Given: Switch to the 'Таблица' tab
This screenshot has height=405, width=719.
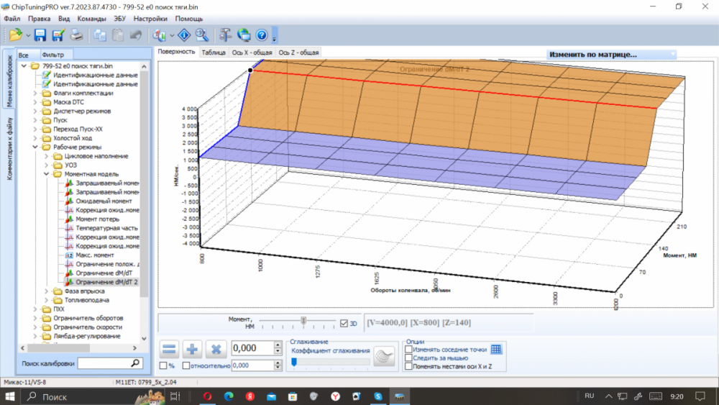Looking at the screenshot, I should pyautogui.click(x=214, y=53).
